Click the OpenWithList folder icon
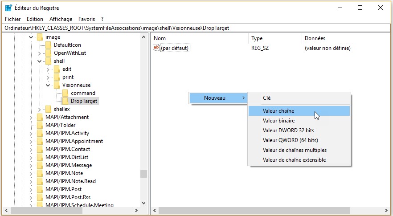Screen dimensions: 393x216 [48, 53]
